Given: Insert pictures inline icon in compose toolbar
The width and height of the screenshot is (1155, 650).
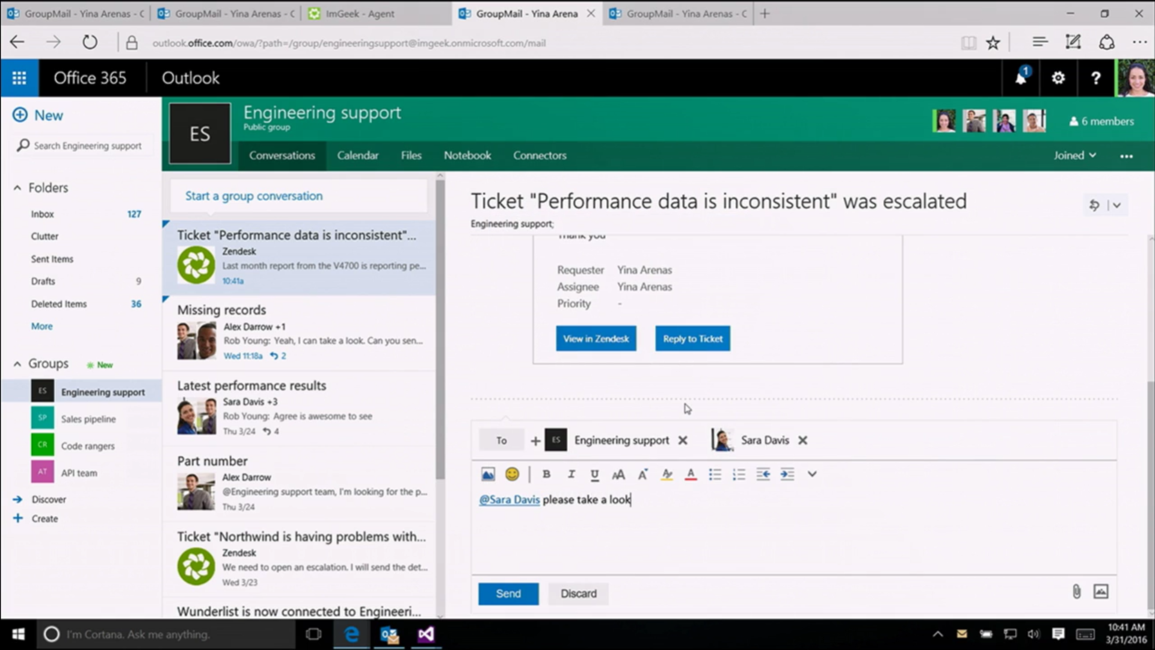Looking at the screenshot, I should (488, 474).
